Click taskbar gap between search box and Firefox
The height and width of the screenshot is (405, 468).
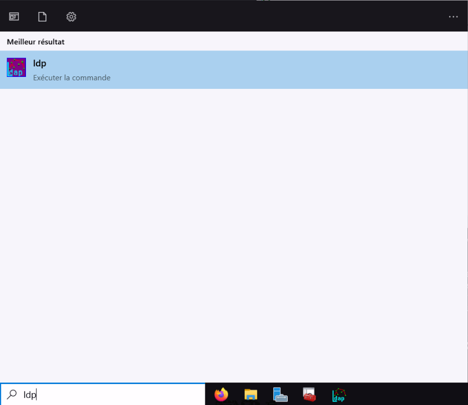pos(209,395)
